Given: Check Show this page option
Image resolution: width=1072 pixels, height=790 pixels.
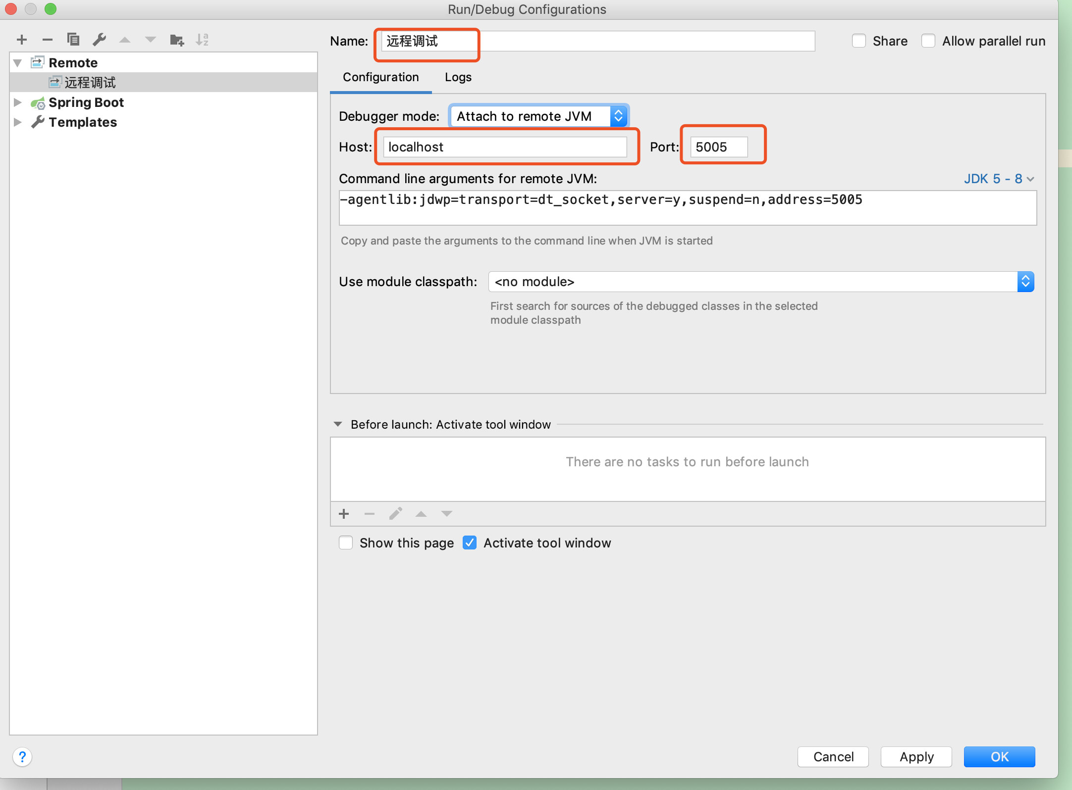Looking at the screenshot, I should point(346,543).
